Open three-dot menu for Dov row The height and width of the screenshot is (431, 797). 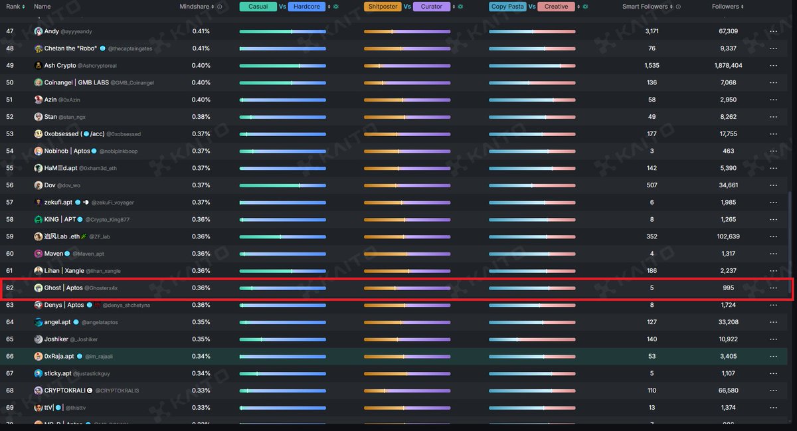click(773, 185)
